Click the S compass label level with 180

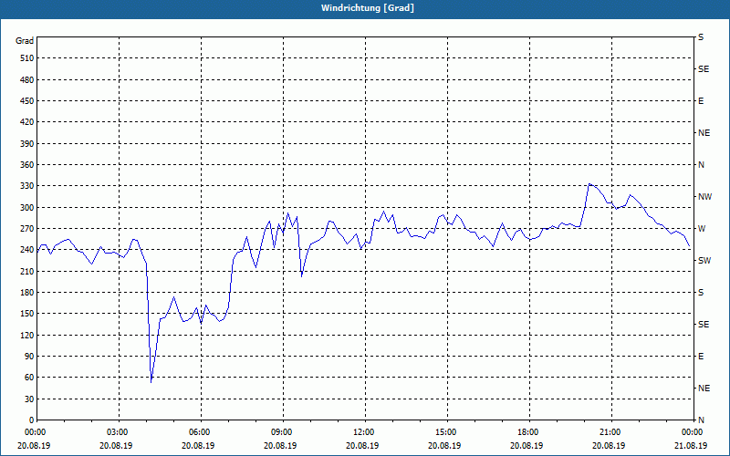click(x=701, y=293)
